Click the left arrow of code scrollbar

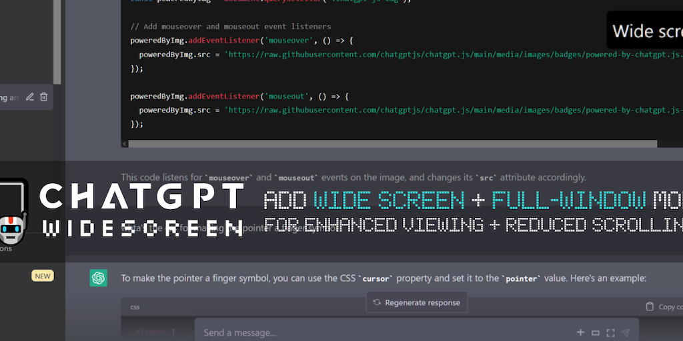125,144
